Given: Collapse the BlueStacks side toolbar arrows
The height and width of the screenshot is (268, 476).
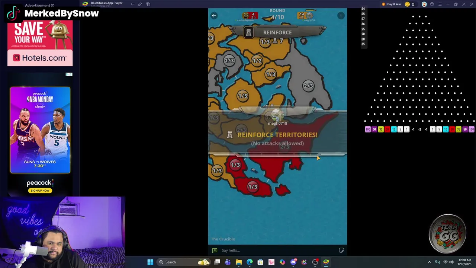Looking at the screenshot, I should 472,4.
